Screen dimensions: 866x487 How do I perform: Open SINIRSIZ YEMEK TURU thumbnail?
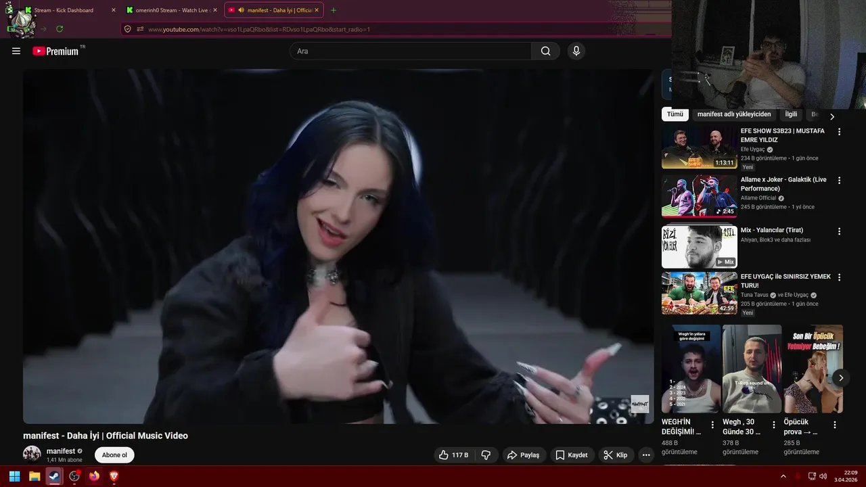[x=699, y=293]
